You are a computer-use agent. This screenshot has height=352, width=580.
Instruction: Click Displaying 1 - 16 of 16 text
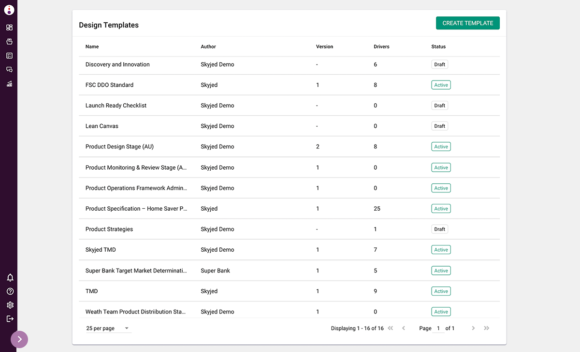[357, 328]
